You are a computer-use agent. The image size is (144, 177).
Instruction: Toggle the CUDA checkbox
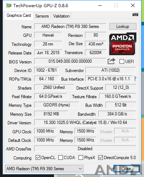[60, 158]
